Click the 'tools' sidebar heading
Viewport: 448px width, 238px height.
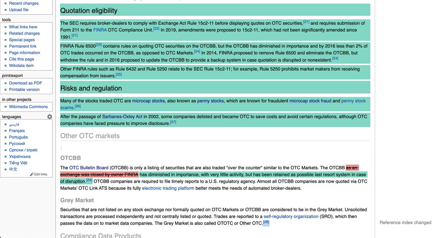pos(6,20)
